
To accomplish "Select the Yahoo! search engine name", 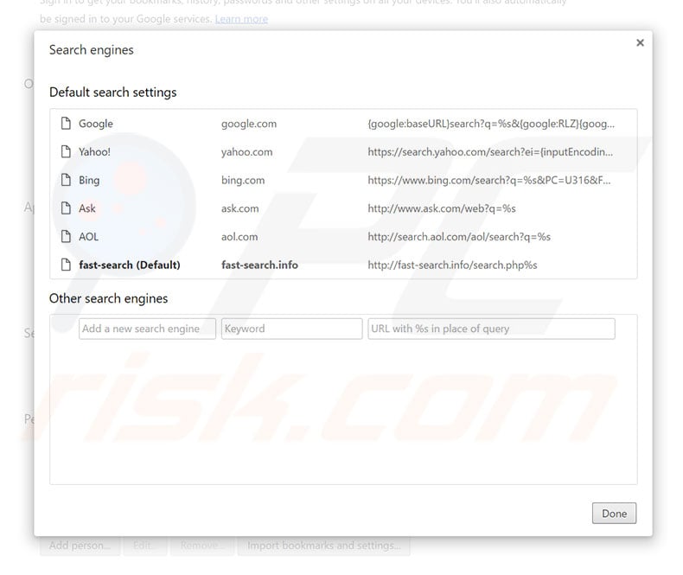I will [94, 152].
